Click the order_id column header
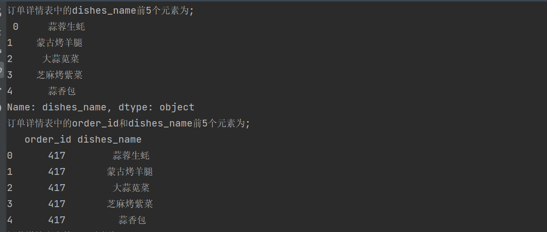The width and height of the screenshot is (547, 232). click(48, 140)
